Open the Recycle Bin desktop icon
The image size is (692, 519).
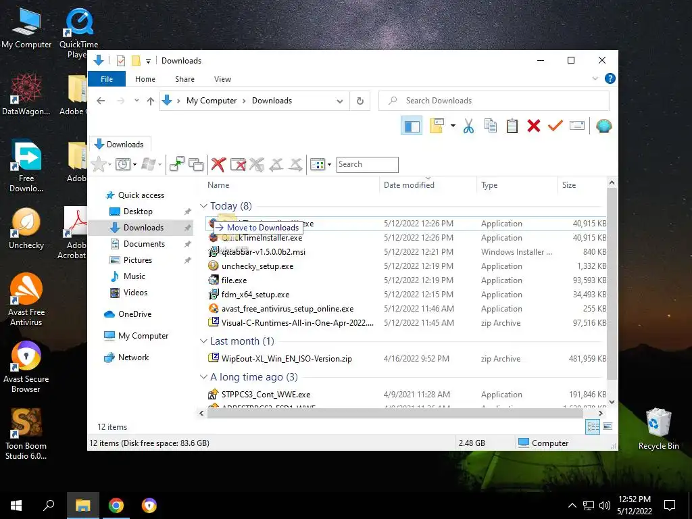tap(658, 429)
